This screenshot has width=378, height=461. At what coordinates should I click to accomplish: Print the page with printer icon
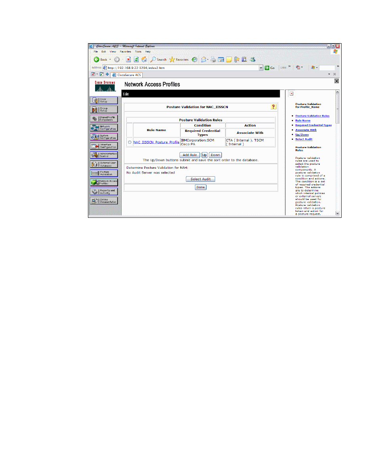[213, 59]
